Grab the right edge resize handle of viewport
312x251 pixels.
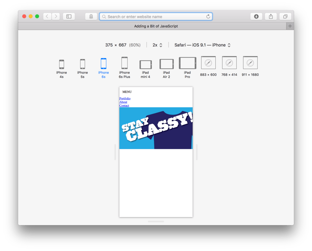(197, 152)
